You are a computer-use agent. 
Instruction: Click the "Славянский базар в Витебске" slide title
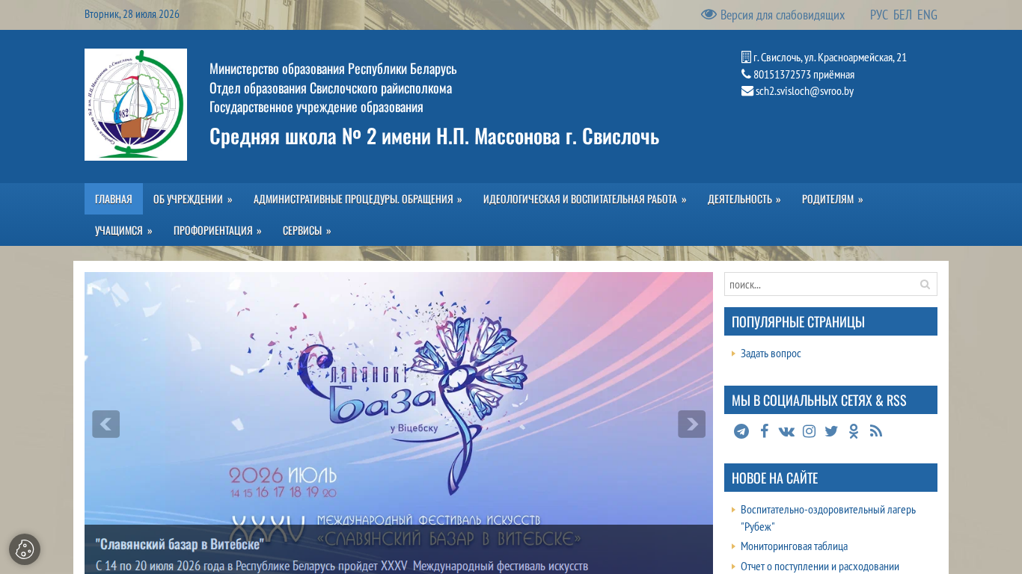(x=180, y=543)
